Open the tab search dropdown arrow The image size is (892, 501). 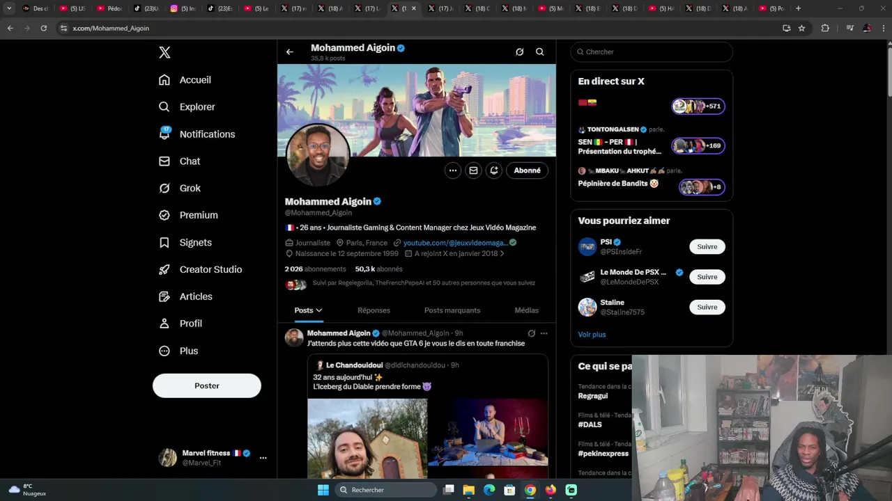[x=9, y=8]
